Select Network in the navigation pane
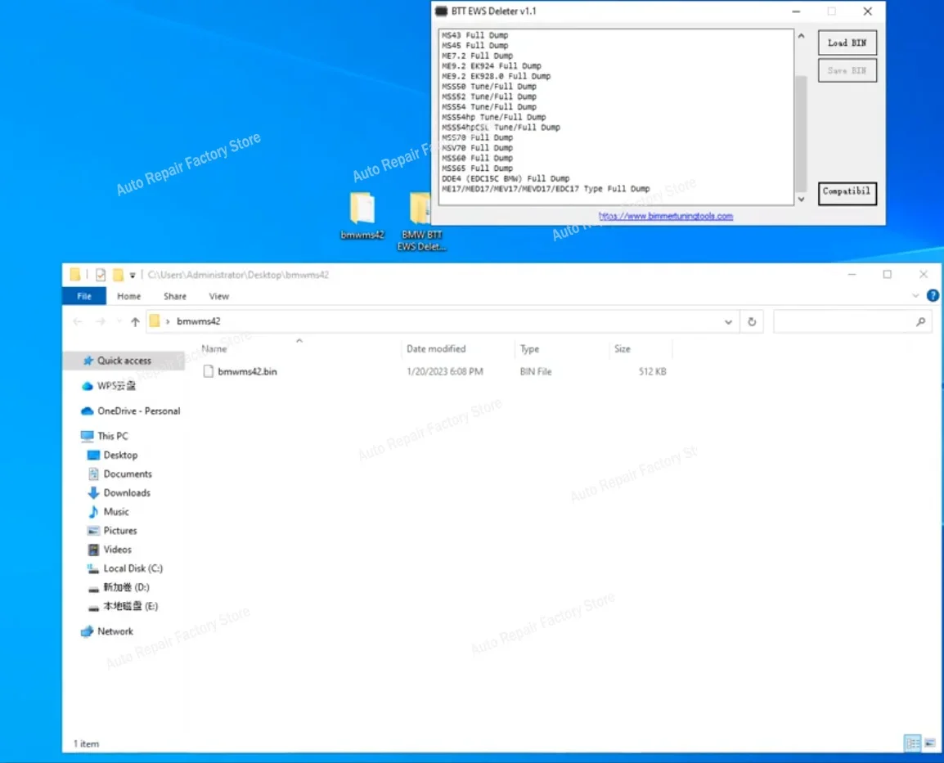The height and width of the screenshot is (763, 944). click(115, 631)
